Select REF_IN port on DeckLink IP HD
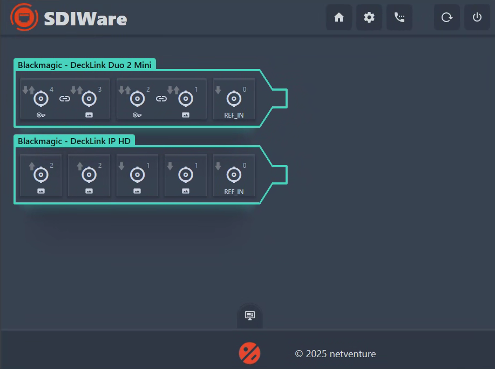This screenshot has height=369, width=495. pos(234,175)
